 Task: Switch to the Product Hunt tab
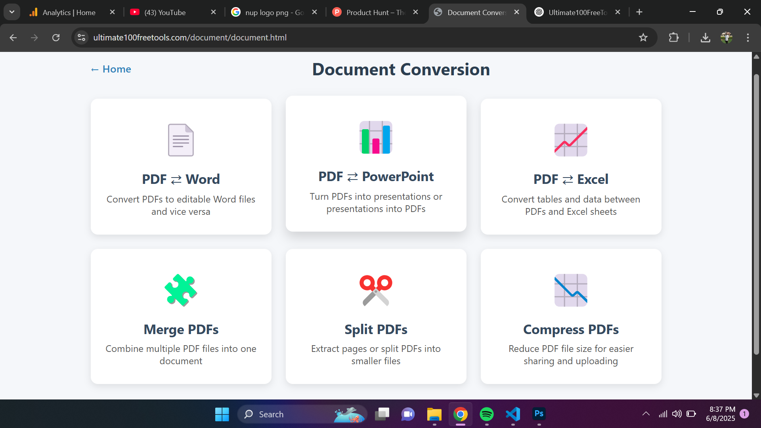point(369,12)
